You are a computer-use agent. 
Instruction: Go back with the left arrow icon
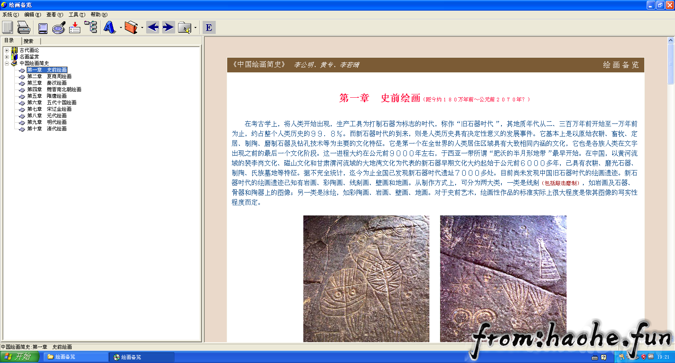click(x=153, y=27)
